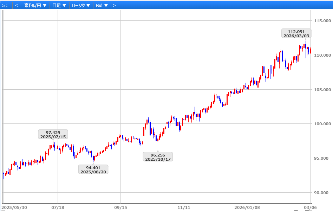Click the 105.000 price axis label
This screenshot has width=333, height=211.
coord(322,90)
